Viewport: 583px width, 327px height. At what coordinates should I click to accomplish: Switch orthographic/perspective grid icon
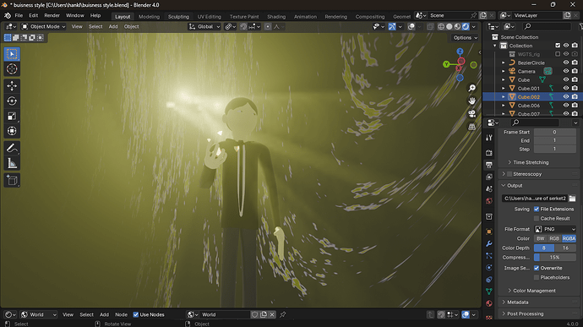[471, 127]
